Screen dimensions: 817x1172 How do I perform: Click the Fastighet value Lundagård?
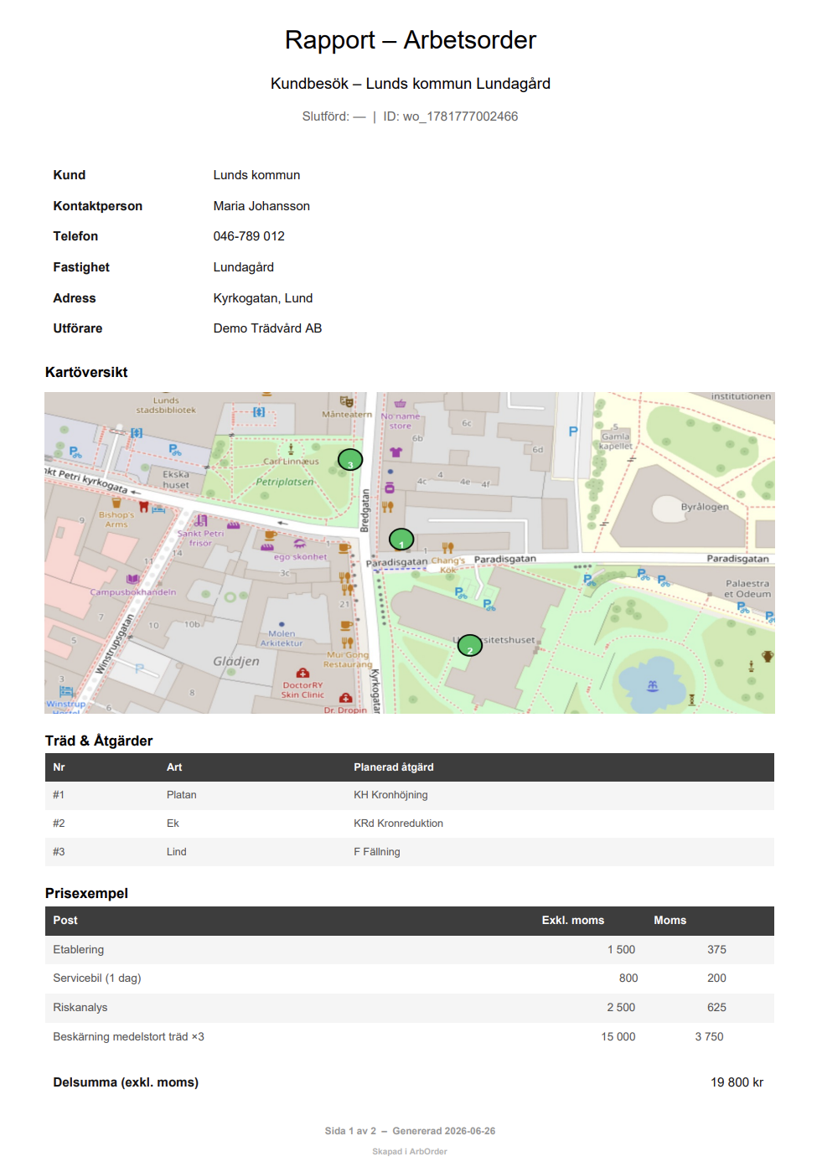click(244, 267)
